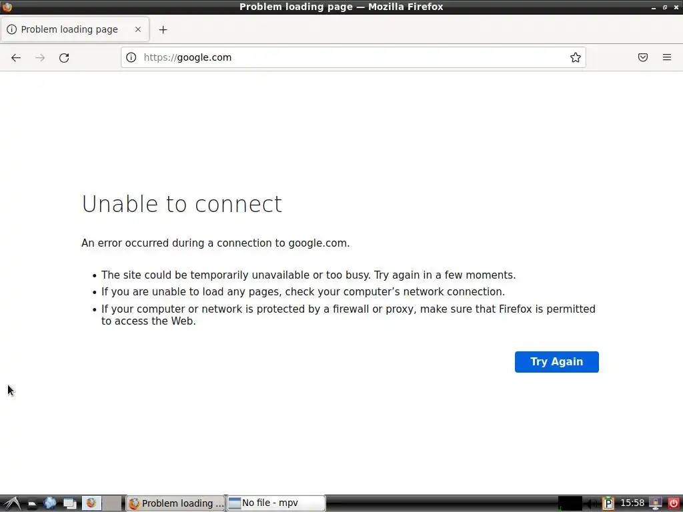The image size is (683, 512).
Task: Click the Firefox logo in title bar
Action: click(x=7, y=7)
